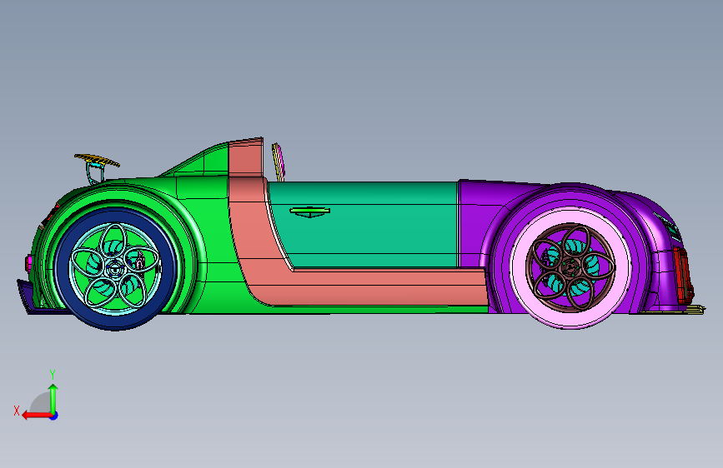Click the red X axis arrow of the triad
Viewport: 723px width, 468px height.
[36, 416]
